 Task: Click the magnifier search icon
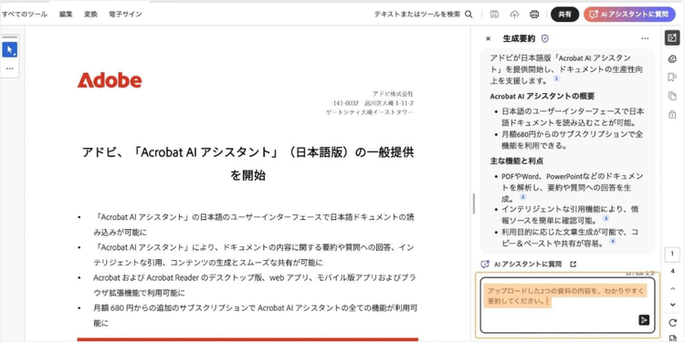click(469, 15)
